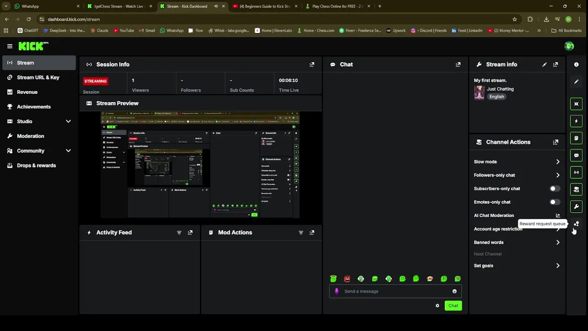Pop out the Activity Feed panel

(190, 233)
